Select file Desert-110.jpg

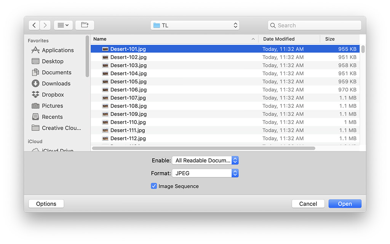225,122
